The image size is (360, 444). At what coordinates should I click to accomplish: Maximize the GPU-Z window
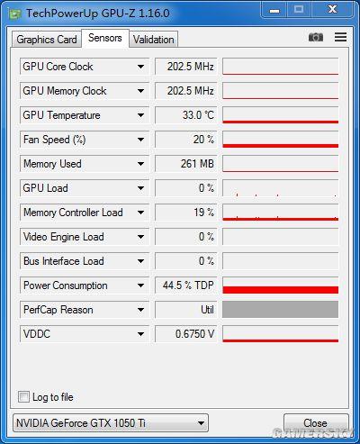coord(299,10)
